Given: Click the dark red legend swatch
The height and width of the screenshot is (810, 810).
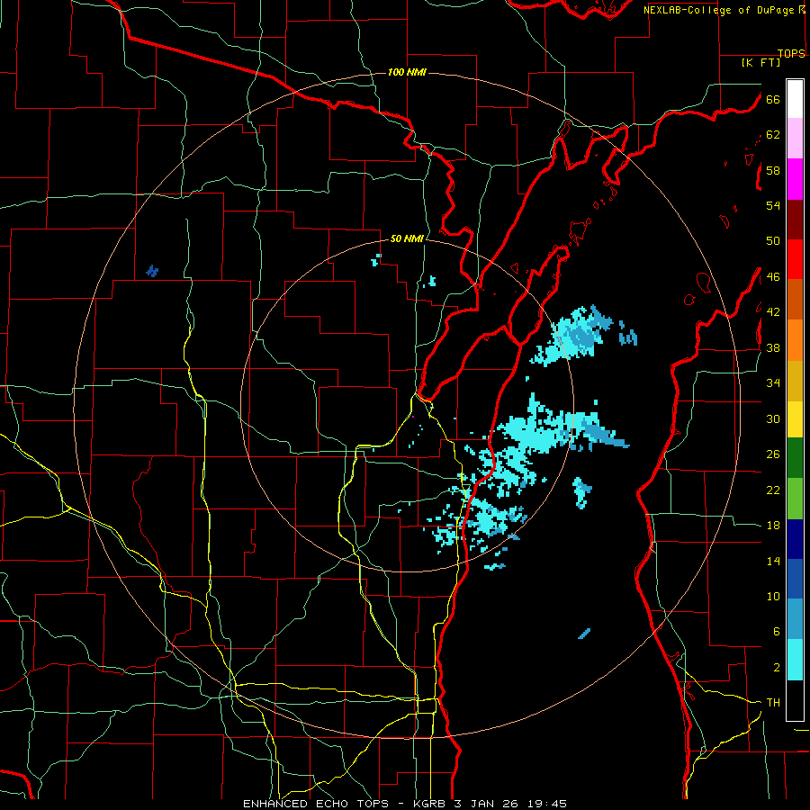Looking at the screenshot, I should pyautogui.click(x=795, y=220).
